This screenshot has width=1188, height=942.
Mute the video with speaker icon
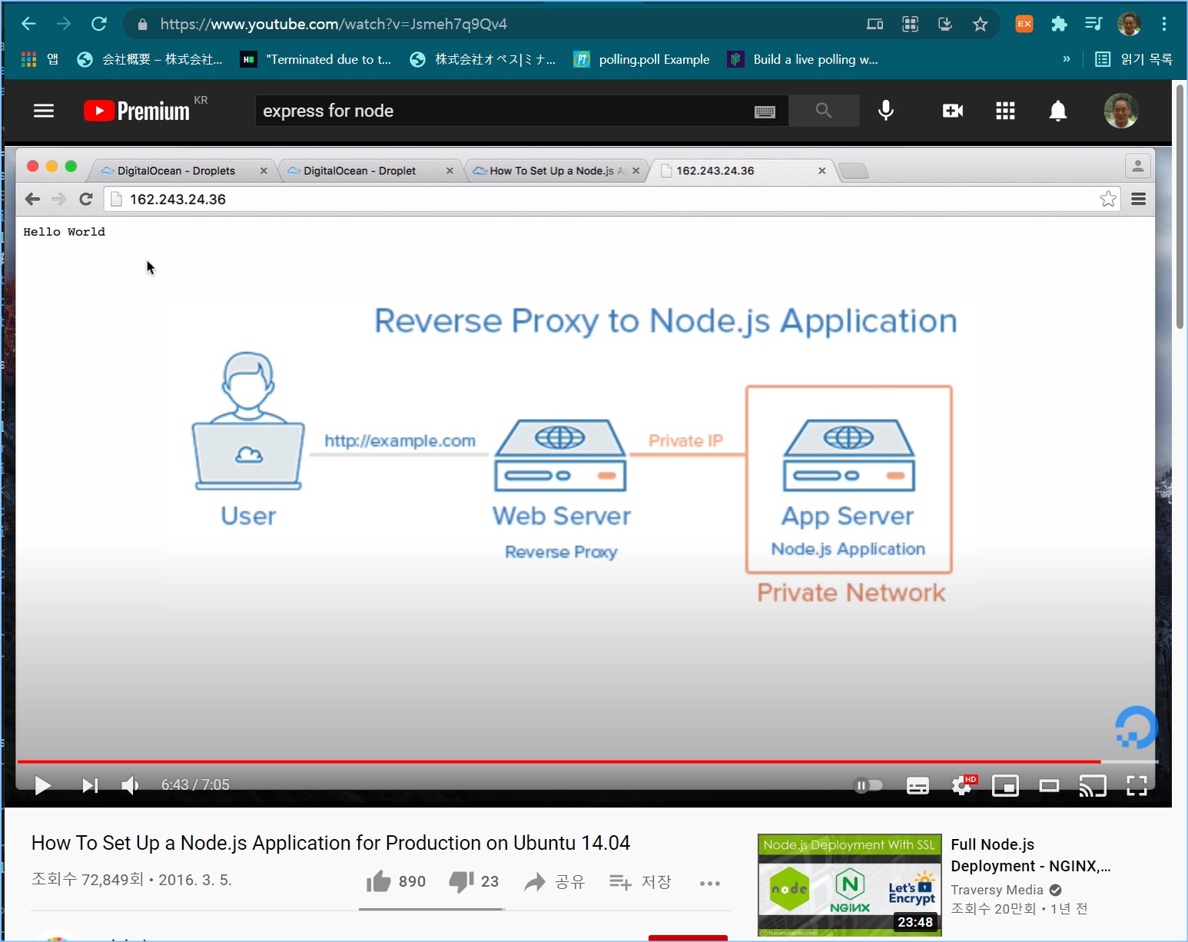pos(130,785)
